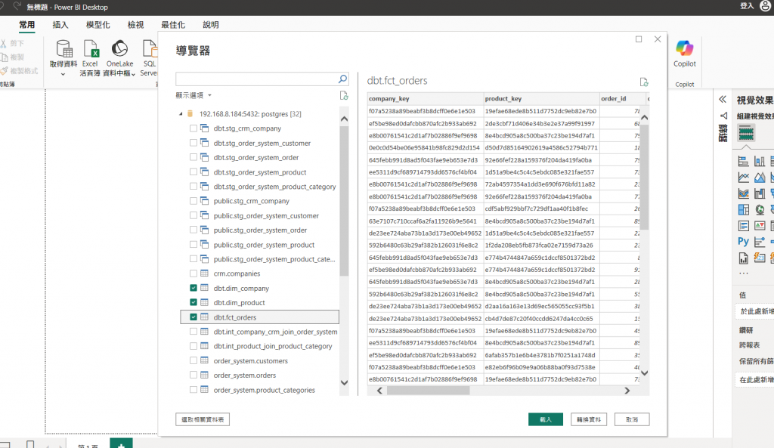Launch Copilot from the ribbon

[x=685, y=48]
